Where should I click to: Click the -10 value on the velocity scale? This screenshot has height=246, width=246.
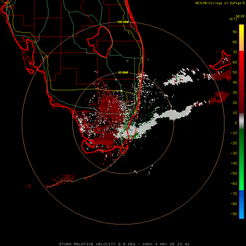(234, 133)
